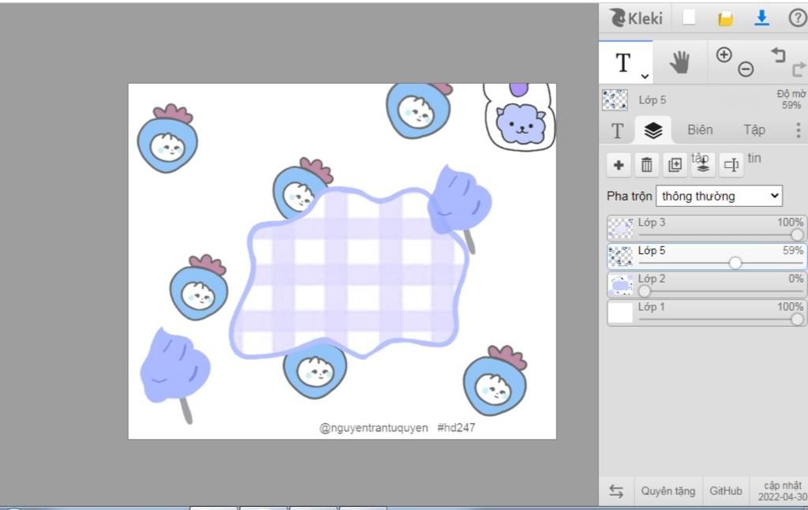Select the Text tool in toolbar
Image resolution: width=808 pixels, height=510 pixels.
coord(623,63)
